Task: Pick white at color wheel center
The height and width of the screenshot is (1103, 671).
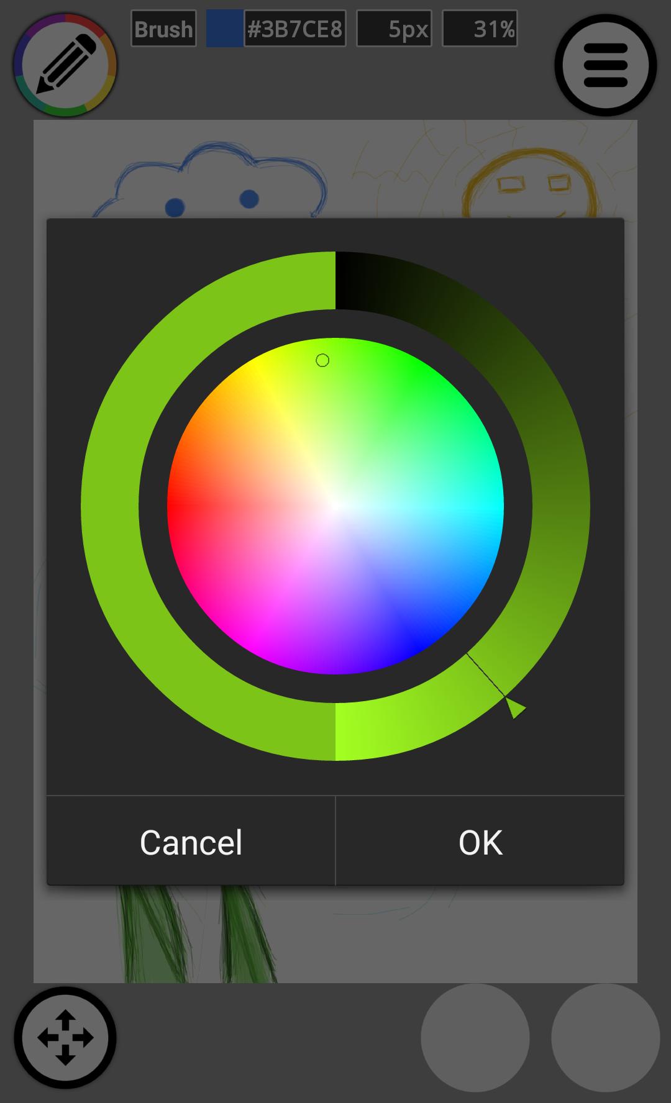Action: pyautogui.click(x=335, y=506)
